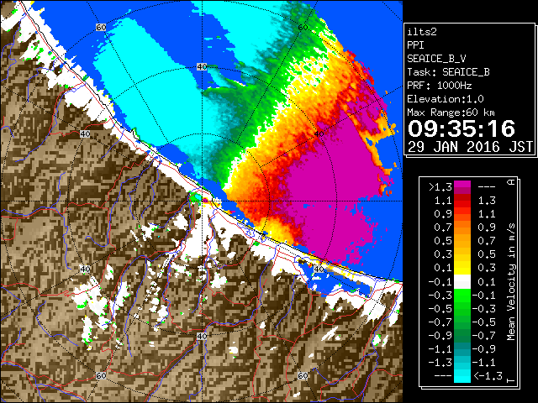Image resolution: width=538 pixels, height=403 pixels.
Task: Click the "Task: SEAICE_B" line
Action: pyautogui.click(x=448, y=72)
